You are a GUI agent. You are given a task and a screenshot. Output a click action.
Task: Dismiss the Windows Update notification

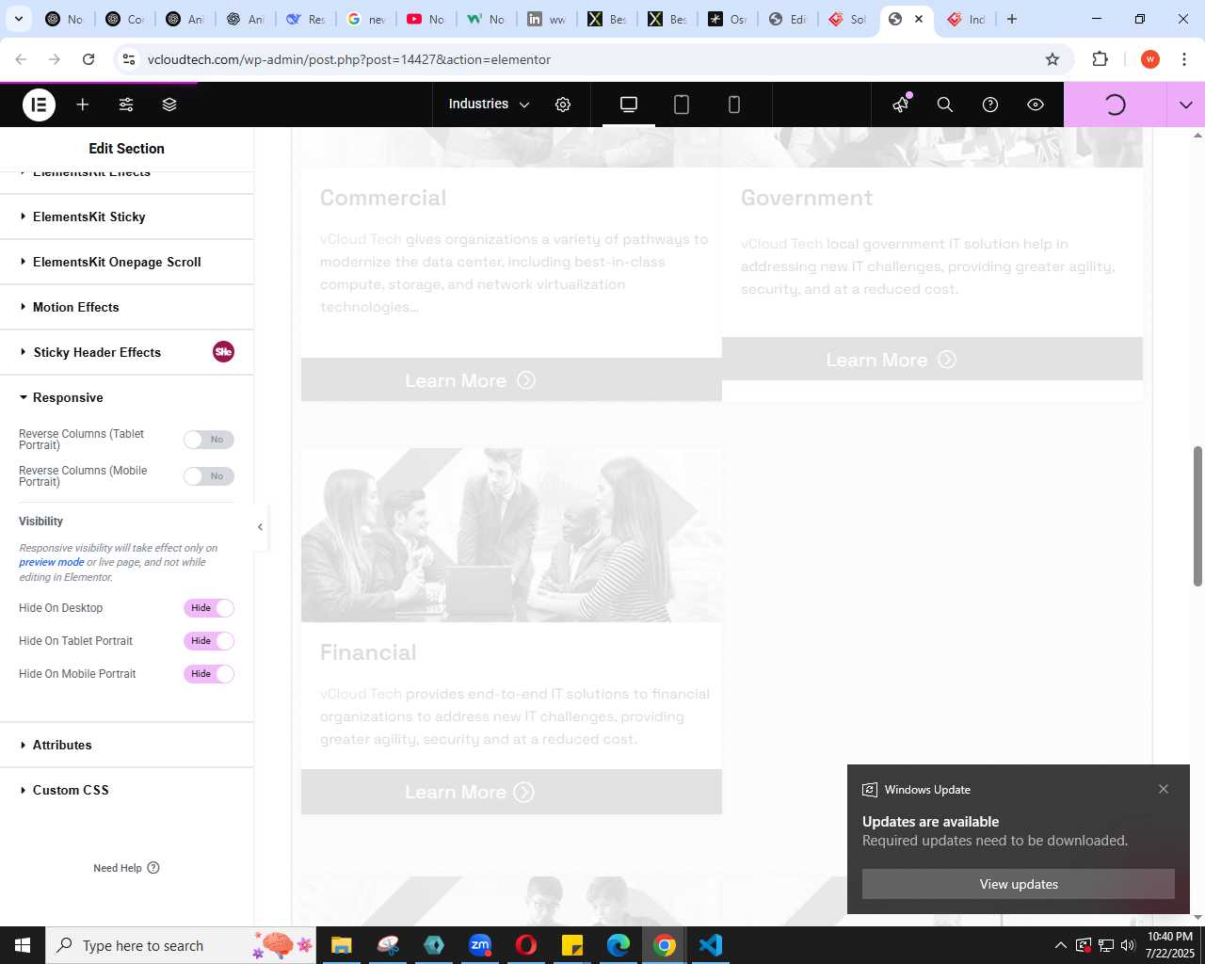tap(1164, 789)
